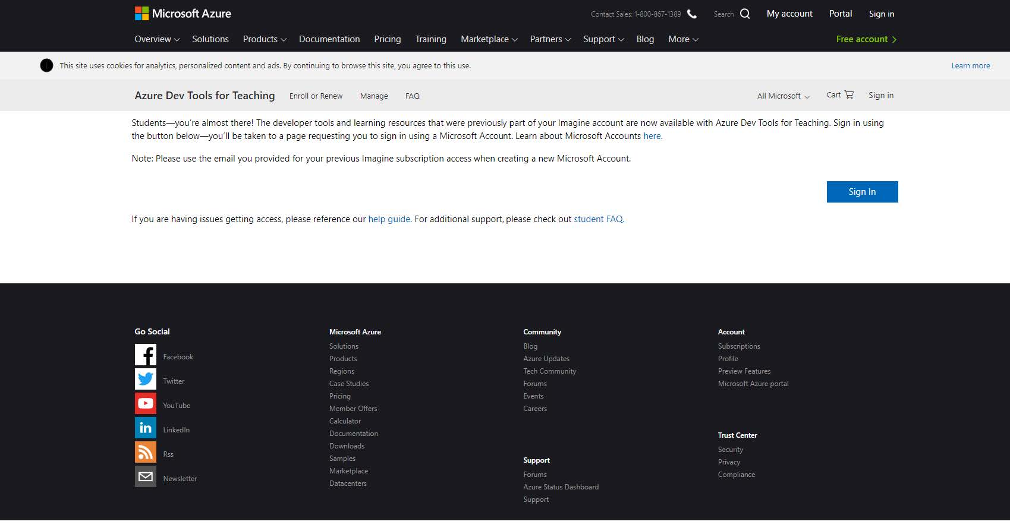
Task: Click the Contact Sales phone icon
Action: (x=692, y=14)
